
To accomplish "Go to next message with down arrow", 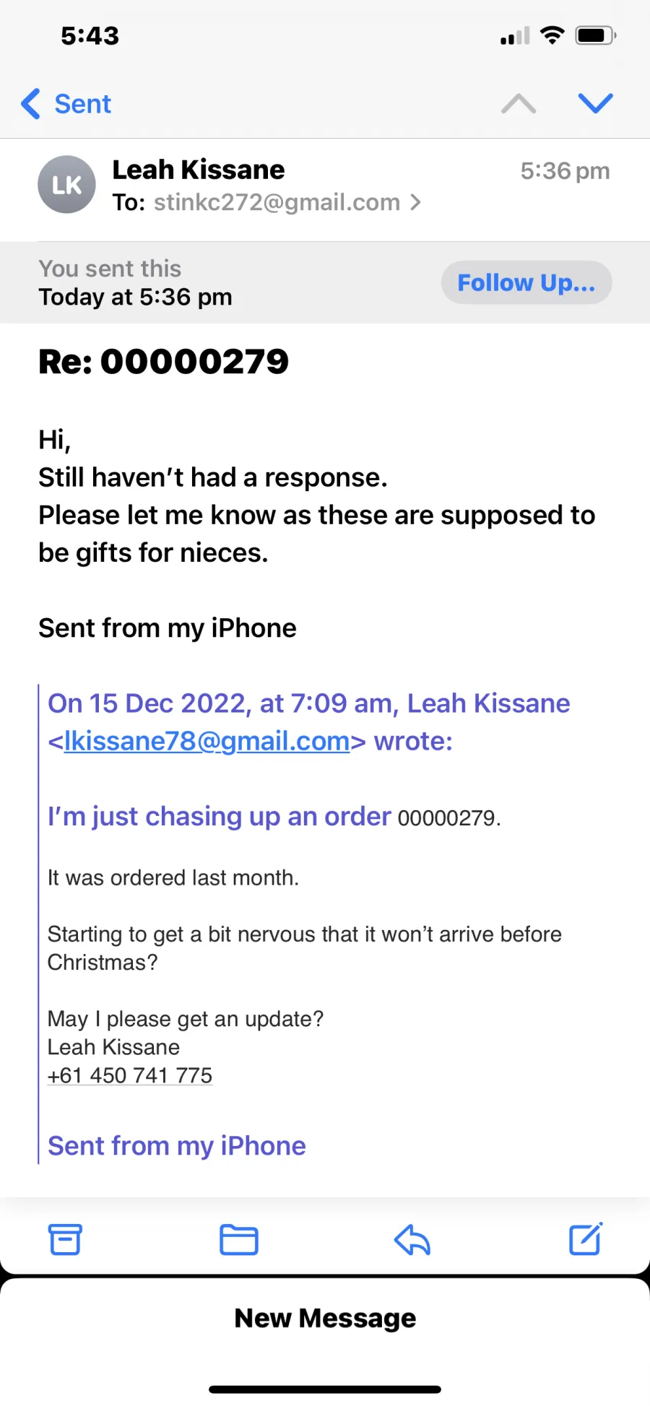I will pyautogui.click(x=596, y=103).
